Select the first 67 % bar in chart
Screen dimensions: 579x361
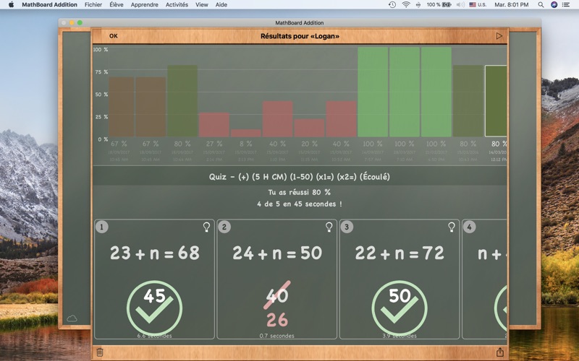122,107
